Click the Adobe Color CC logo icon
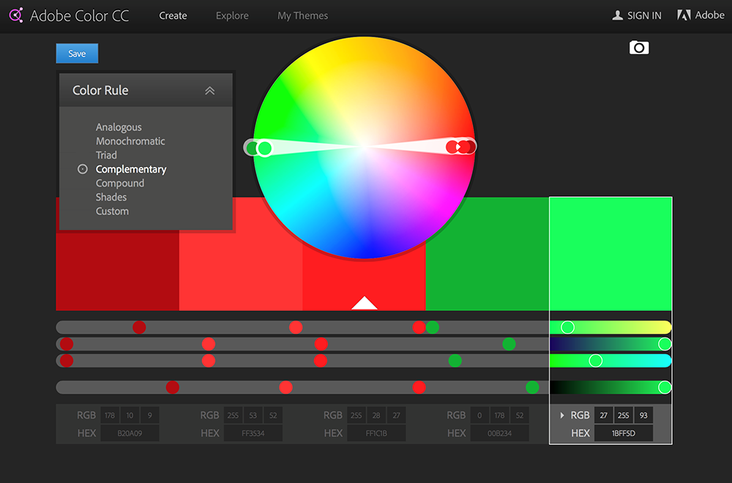Screen dimensions: 732x483 tap(15, 15)
